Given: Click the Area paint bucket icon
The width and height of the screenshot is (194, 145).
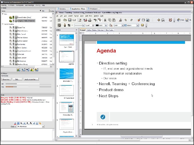Looking at the screenshot, I should [x=110, y=25].
